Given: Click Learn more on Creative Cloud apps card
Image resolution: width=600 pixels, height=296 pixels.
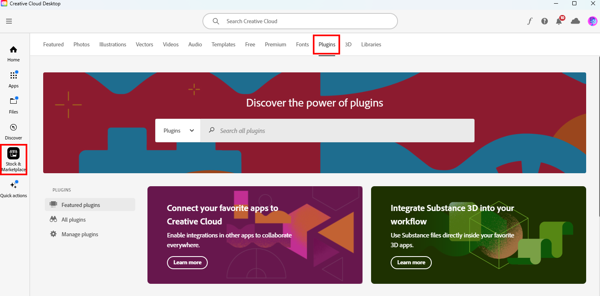Looking at the screenshot, I should pyautogui.click(x=187, y=262).
